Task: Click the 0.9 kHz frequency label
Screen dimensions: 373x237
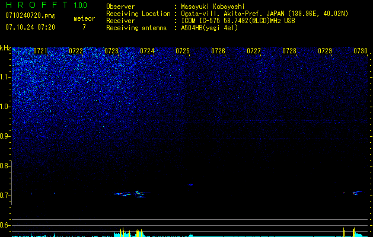Action: point(5,136)
